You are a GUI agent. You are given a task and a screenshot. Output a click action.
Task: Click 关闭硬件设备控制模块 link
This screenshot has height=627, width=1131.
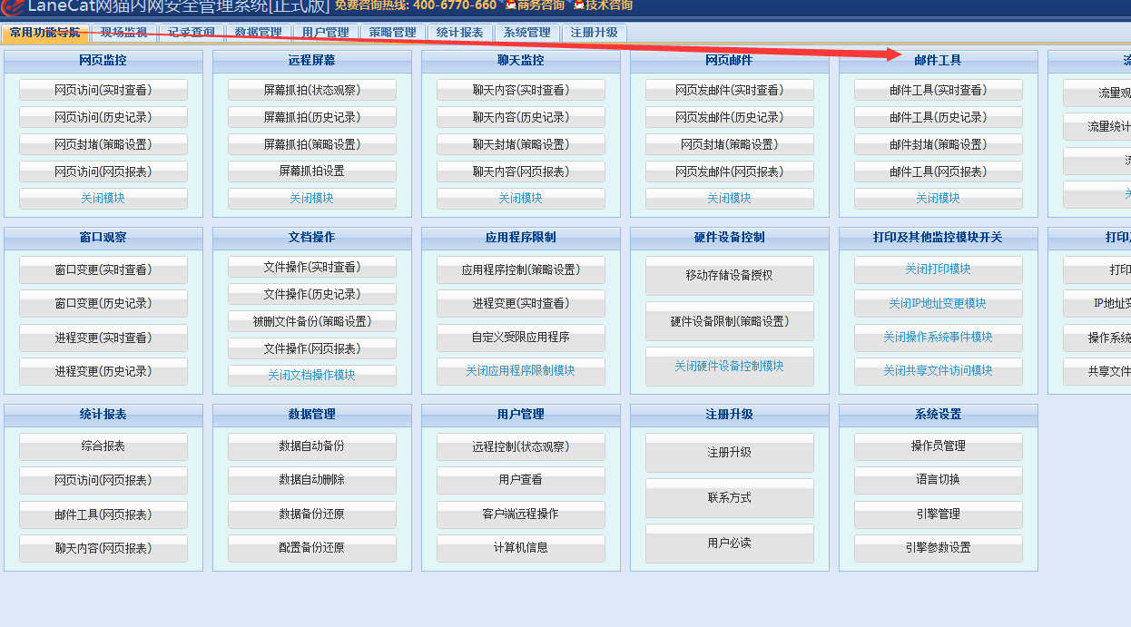[729, 366]
